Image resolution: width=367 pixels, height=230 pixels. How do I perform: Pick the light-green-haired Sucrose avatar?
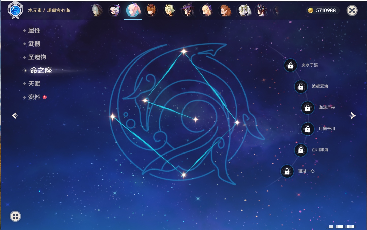pos(169,10)
